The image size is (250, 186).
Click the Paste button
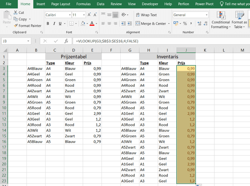(7, 17)
